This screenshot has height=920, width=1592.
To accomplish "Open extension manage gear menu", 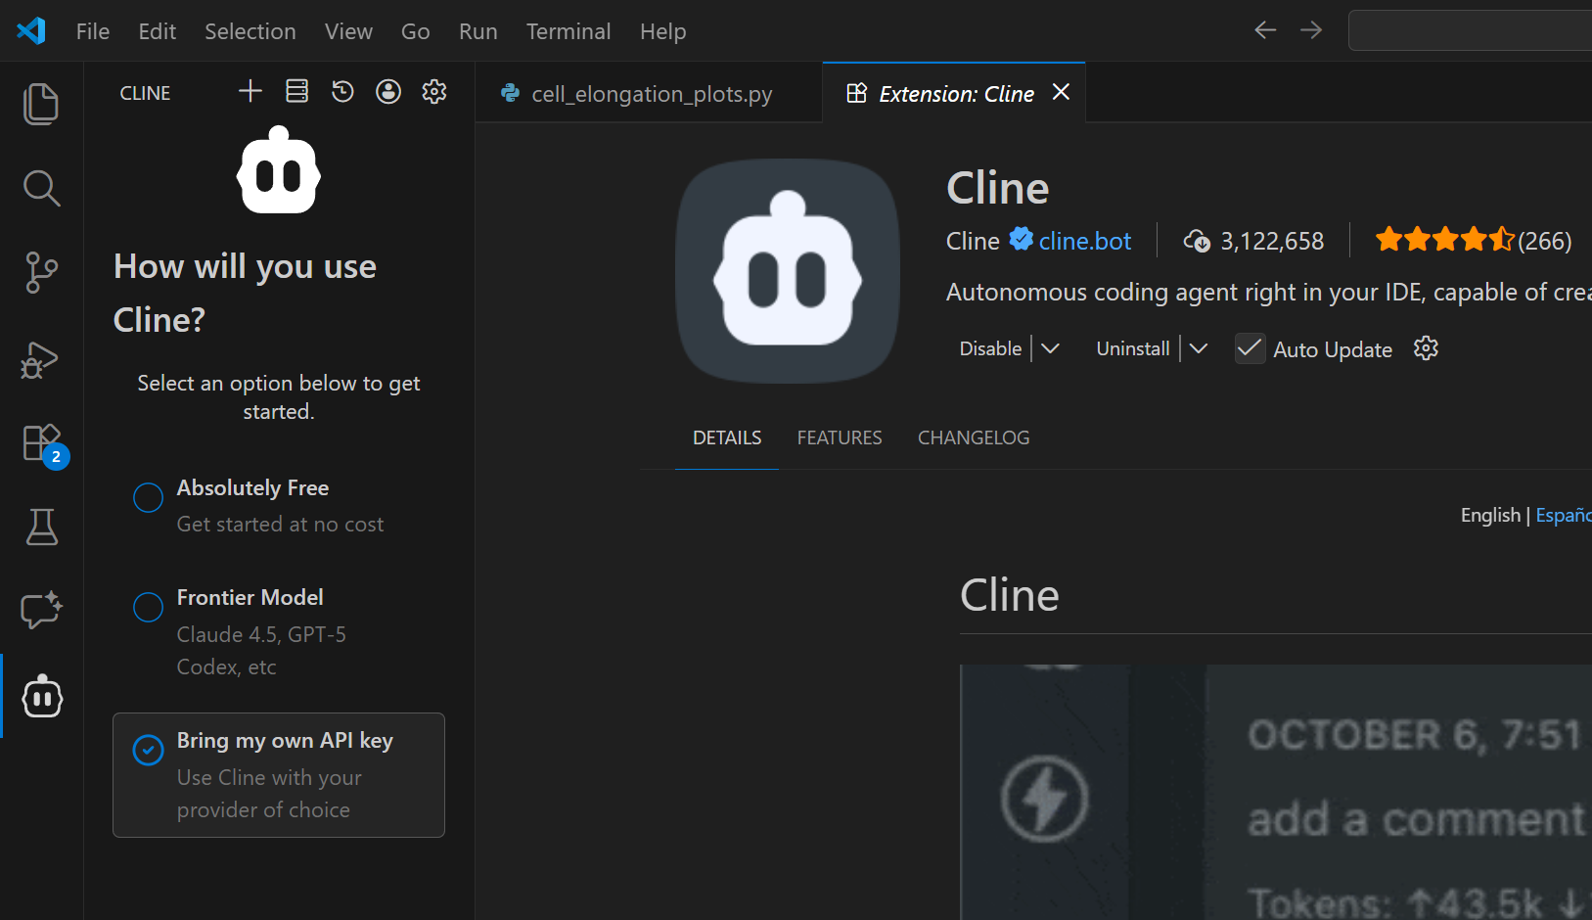I will (1426, 348).
